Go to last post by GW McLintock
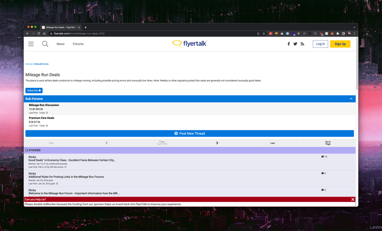This screenshot has width=382, height=231. pos(65,167)
